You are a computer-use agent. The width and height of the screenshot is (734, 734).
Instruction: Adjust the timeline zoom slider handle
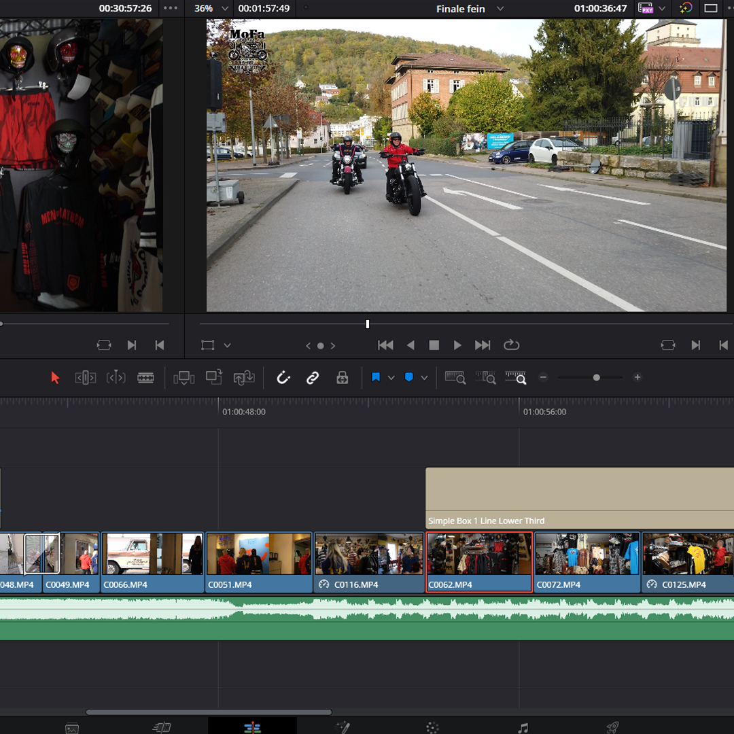coord(597,377)
